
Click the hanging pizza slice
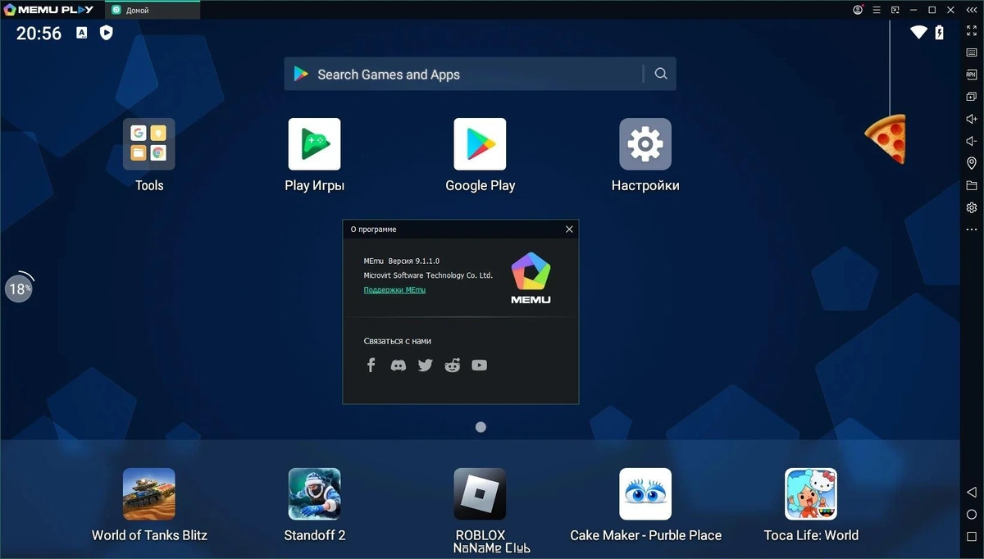tap(886, 138)
